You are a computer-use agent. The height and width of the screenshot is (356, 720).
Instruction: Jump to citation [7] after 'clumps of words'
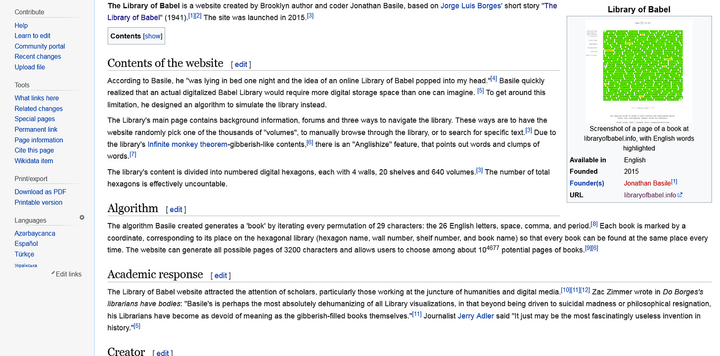pyautogui.click(x=133, y=154)
